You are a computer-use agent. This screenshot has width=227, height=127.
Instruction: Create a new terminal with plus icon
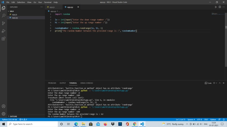(214, 83)
